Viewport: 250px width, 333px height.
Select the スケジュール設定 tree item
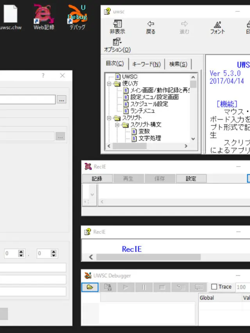(149, 104)
